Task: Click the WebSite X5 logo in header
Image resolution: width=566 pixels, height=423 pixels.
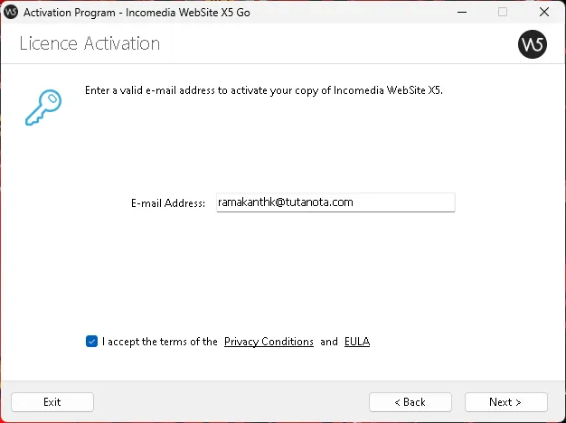Action: click(x=532, y=44)
